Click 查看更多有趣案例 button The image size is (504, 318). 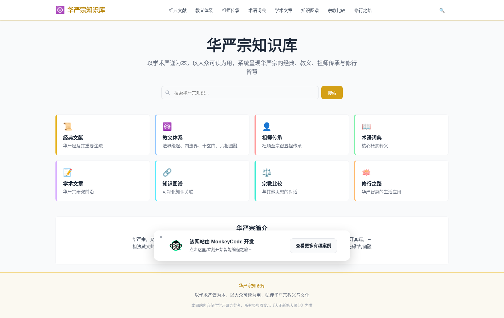click(x=313, y=246)
